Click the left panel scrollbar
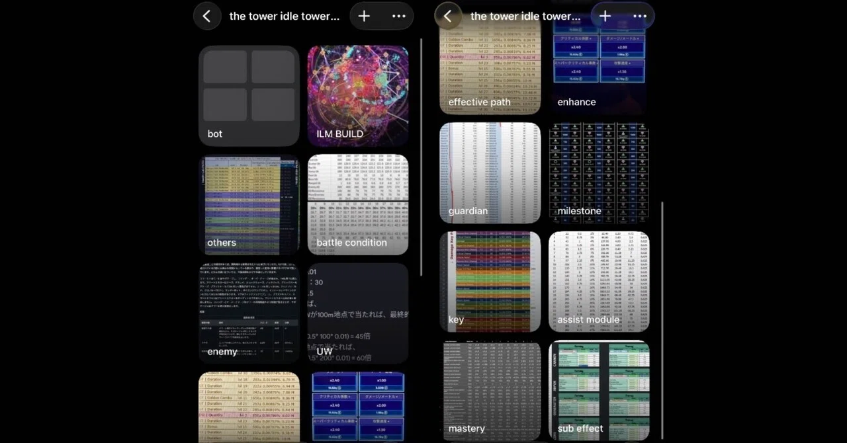The width and height of the screenshot is (847, 443). click(x=421, y=157)
